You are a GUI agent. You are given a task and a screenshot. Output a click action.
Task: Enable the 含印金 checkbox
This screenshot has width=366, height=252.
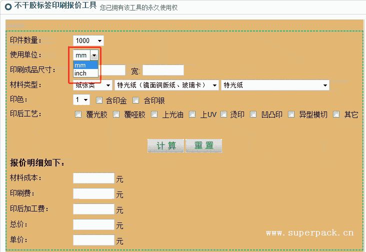[x=99, y=100]
